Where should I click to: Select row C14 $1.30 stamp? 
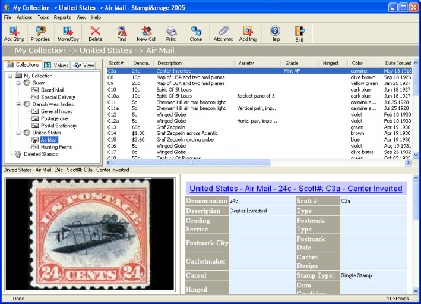[x=259, y=133]
